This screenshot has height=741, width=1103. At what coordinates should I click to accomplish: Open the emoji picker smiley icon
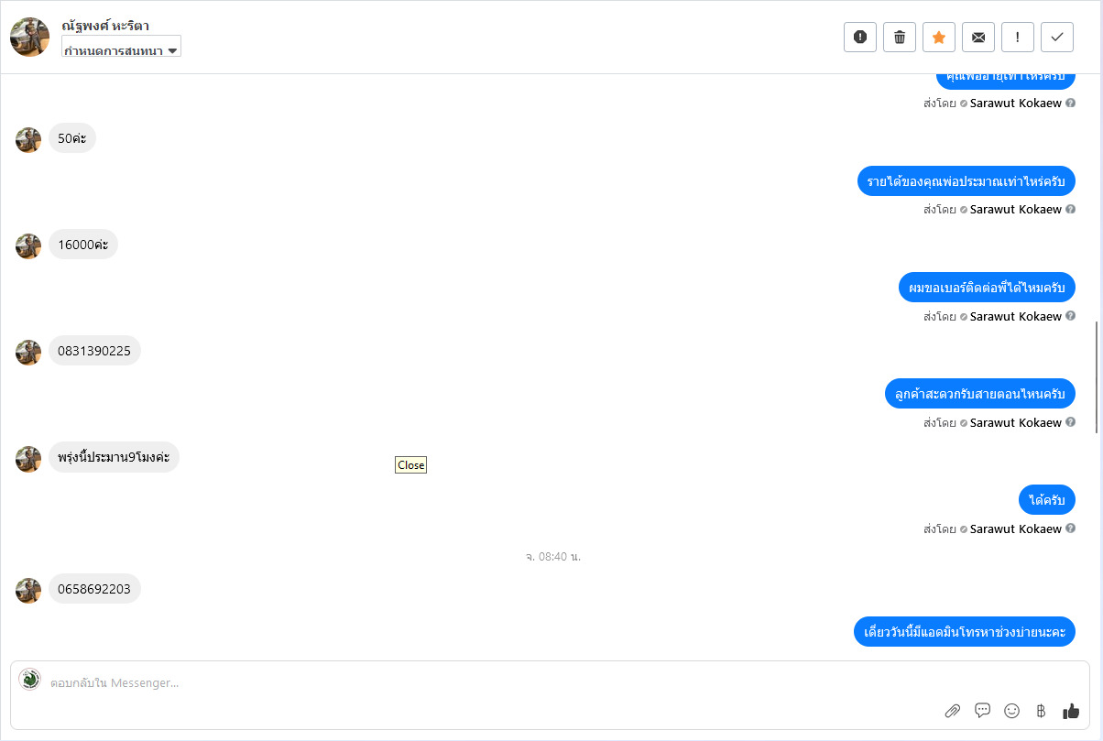pyautogui.click(x=1012, y=711)
